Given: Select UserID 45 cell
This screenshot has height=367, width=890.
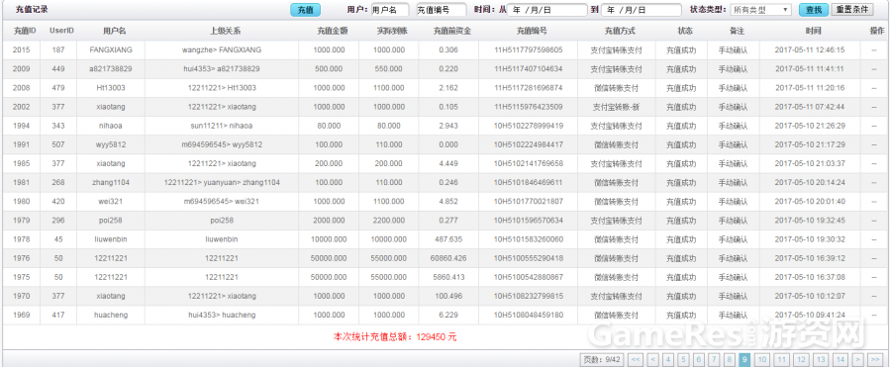Looking at the screenshot, I should pyautogui.click(x=58, y=239).
